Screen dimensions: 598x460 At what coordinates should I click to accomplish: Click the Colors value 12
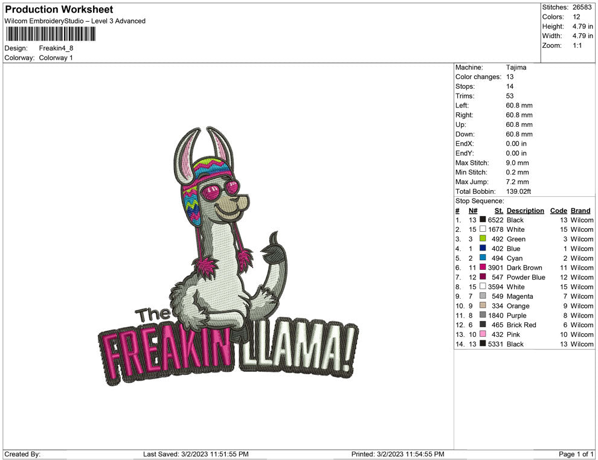[x=576, y=17]
